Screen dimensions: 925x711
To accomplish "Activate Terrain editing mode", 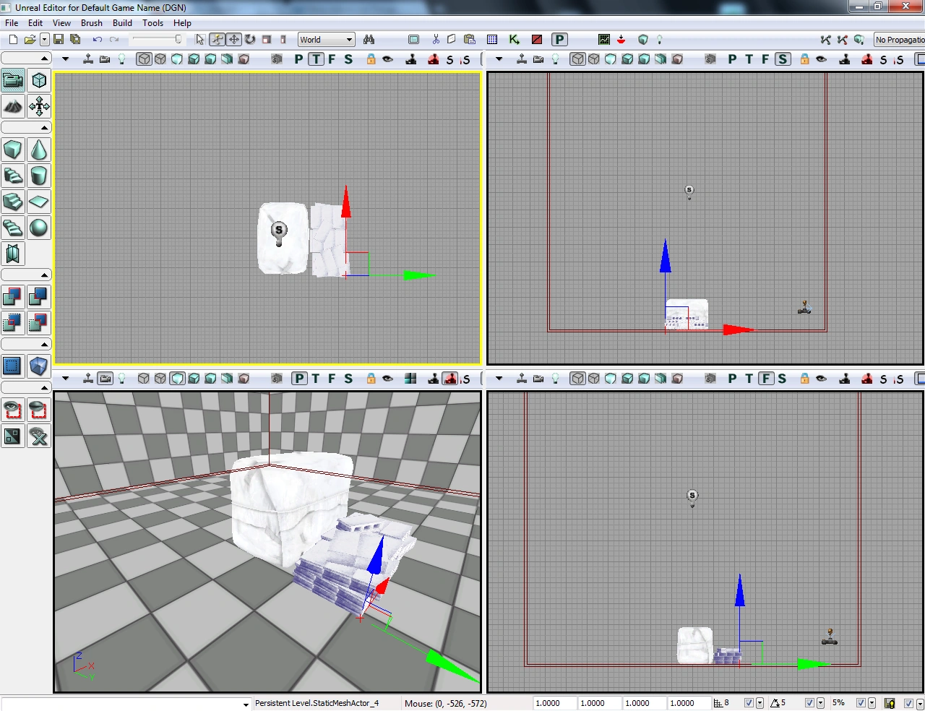I will (13, 107).
